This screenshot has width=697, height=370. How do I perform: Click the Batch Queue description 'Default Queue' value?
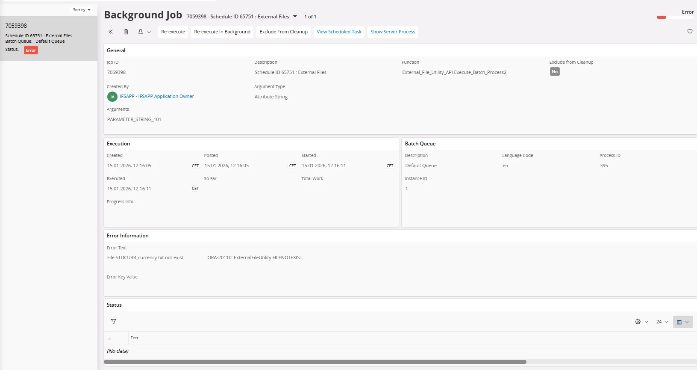421,166
